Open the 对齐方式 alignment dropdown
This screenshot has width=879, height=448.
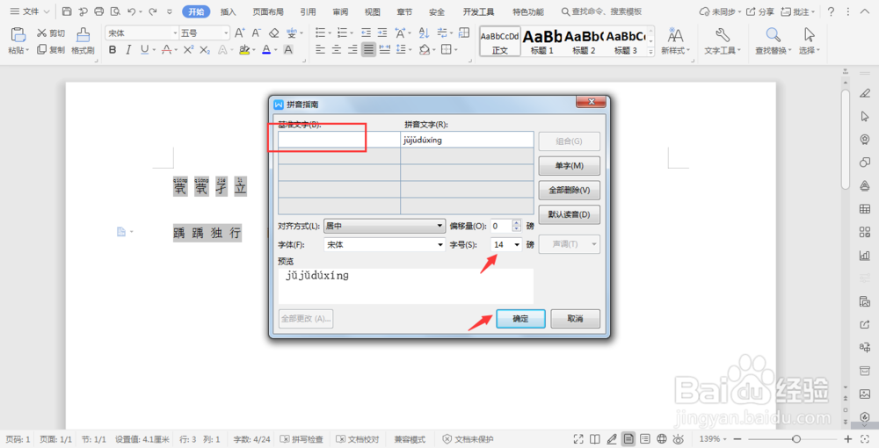point(385,227)
